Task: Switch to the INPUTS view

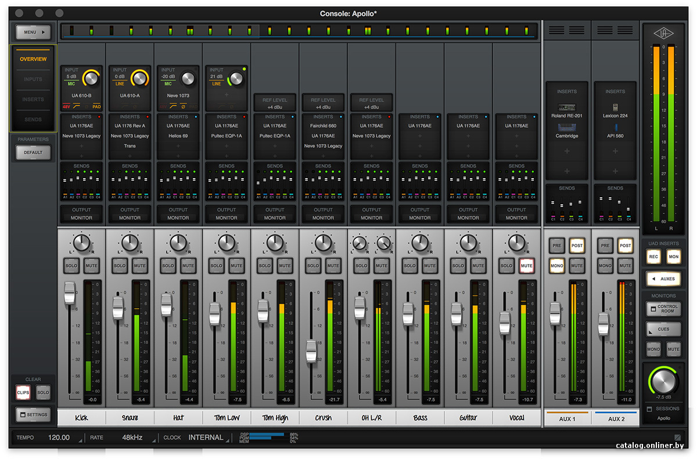Action: [x=33, y=79]
